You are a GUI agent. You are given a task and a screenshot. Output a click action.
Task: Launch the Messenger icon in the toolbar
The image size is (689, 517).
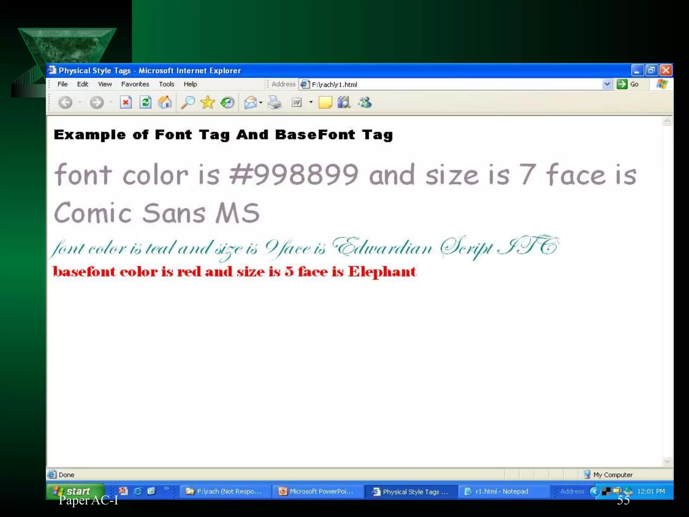(365, 102)
